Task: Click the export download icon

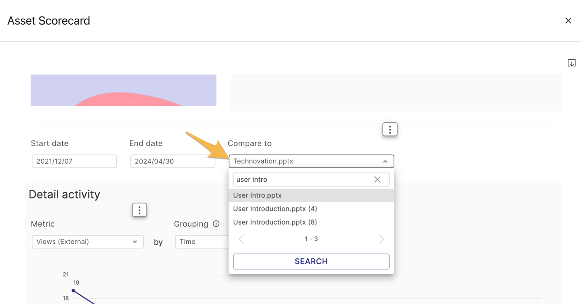Action: 571,63
